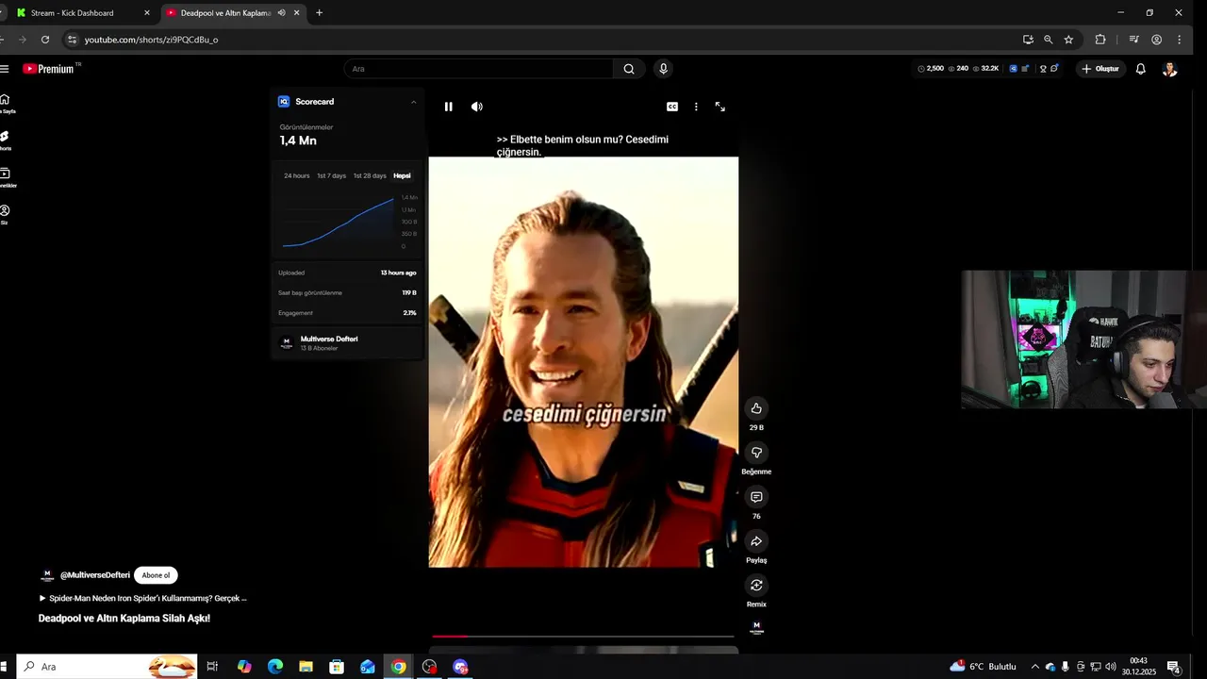The height and width of the screenshot is (679, 1207).
Task: Open the Windows Start menu
Action: pyautogui.click(x=4, y=667)
